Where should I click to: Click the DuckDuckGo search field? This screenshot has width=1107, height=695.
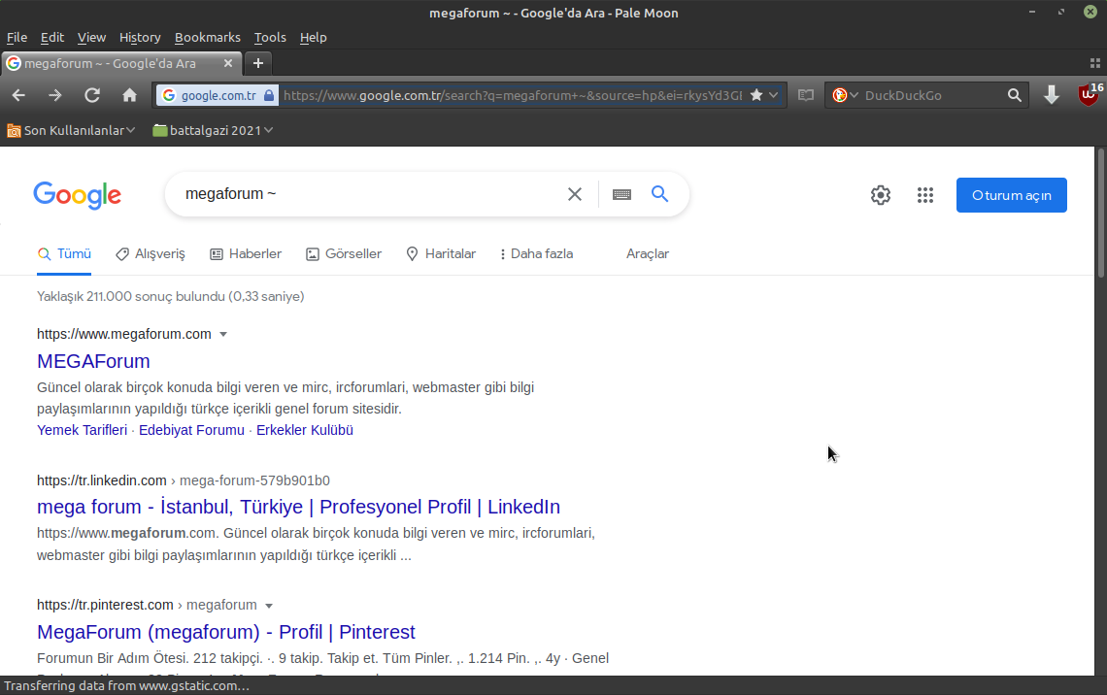tap(932, 95)
